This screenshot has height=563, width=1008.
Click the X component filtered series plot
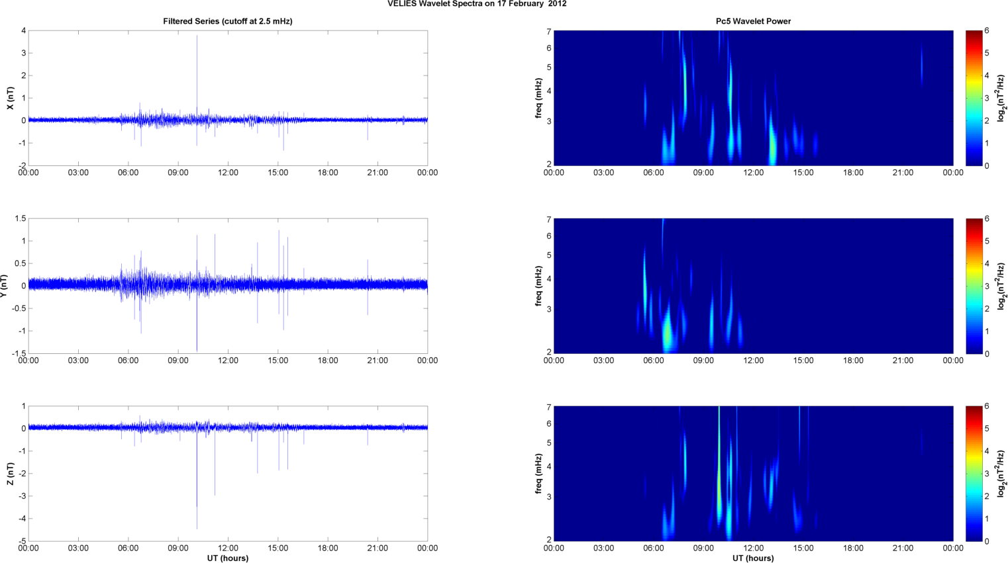228,98
